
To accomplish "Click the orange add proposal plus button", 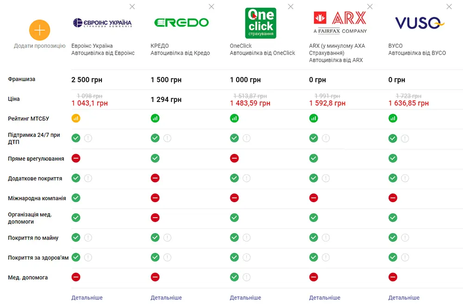I will 40,30.
